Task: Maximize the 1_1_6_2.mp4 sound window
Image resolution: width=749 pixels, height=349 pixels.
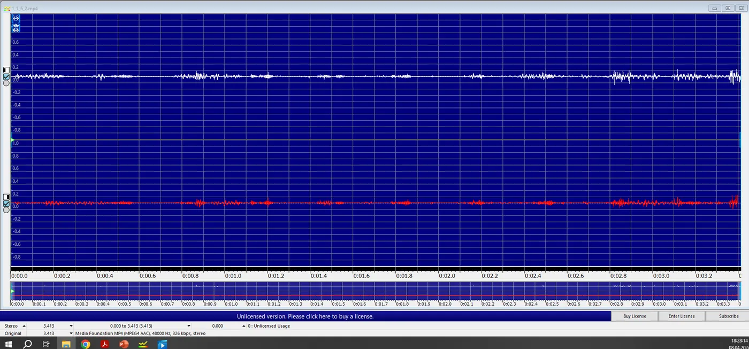Action: 728,8
